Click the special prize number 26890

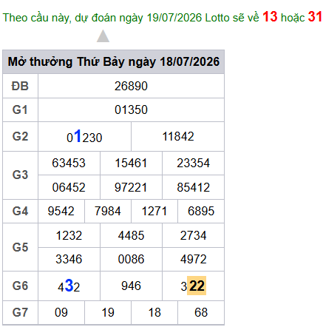click(131, 86)
